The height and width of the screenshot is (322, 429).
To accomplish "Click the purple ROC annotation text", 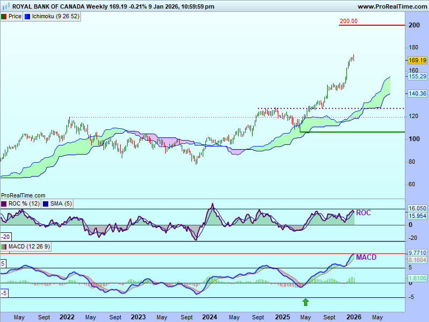I will click(363, 213).
